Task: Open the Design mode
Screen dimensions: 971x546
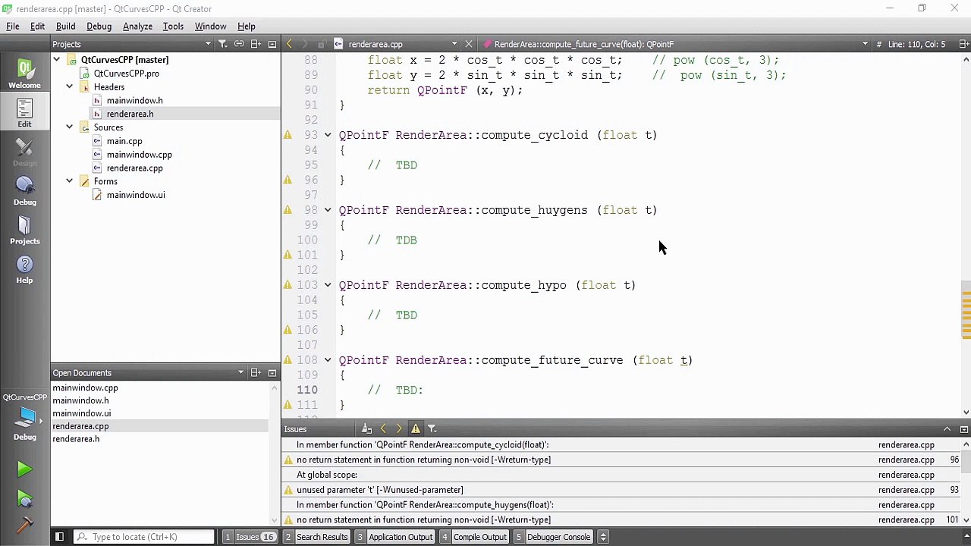Action: pyautogui.click(x=24, y=152)
